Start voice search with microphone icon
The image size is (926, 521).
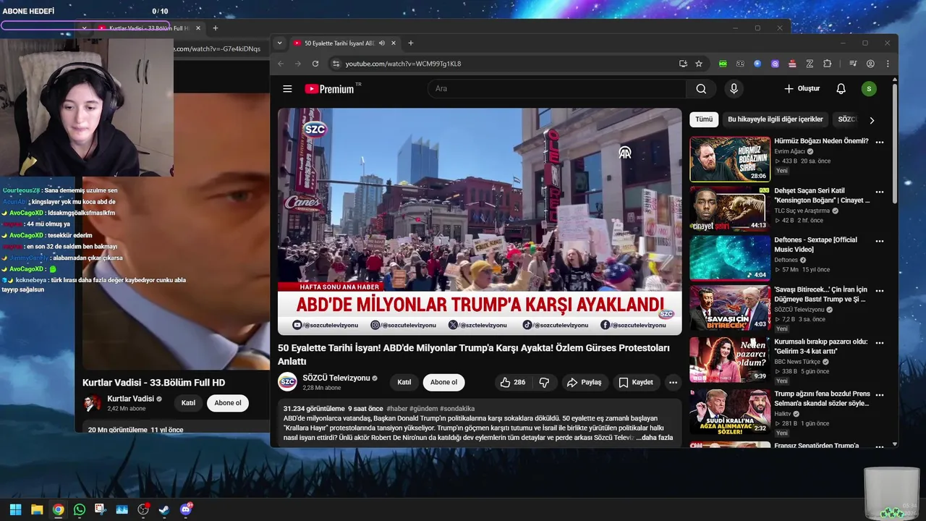point(734,89)
